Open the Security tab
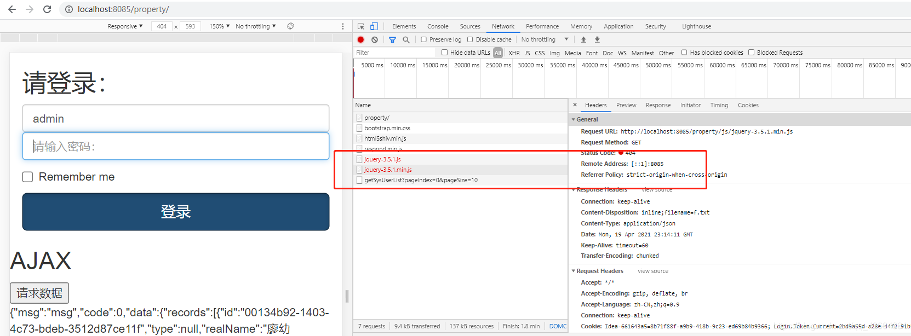The width and height of the screenshot is (911, 336). 655,26
